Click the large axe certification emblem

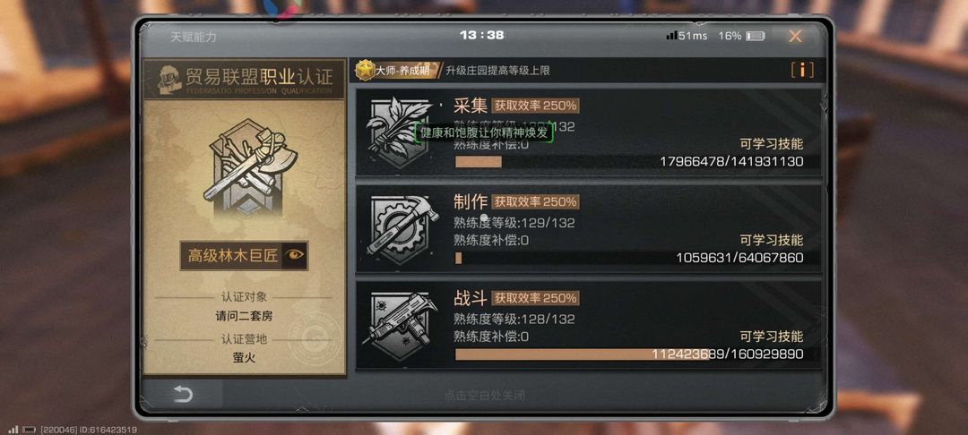244,168
